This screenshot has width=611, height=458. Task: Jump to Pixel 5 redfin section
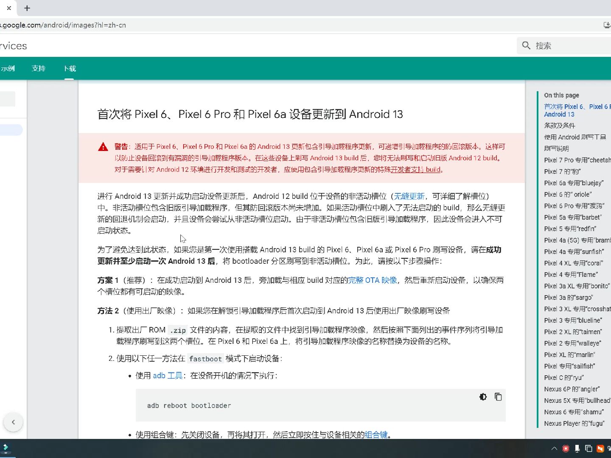tap(570, 229)
